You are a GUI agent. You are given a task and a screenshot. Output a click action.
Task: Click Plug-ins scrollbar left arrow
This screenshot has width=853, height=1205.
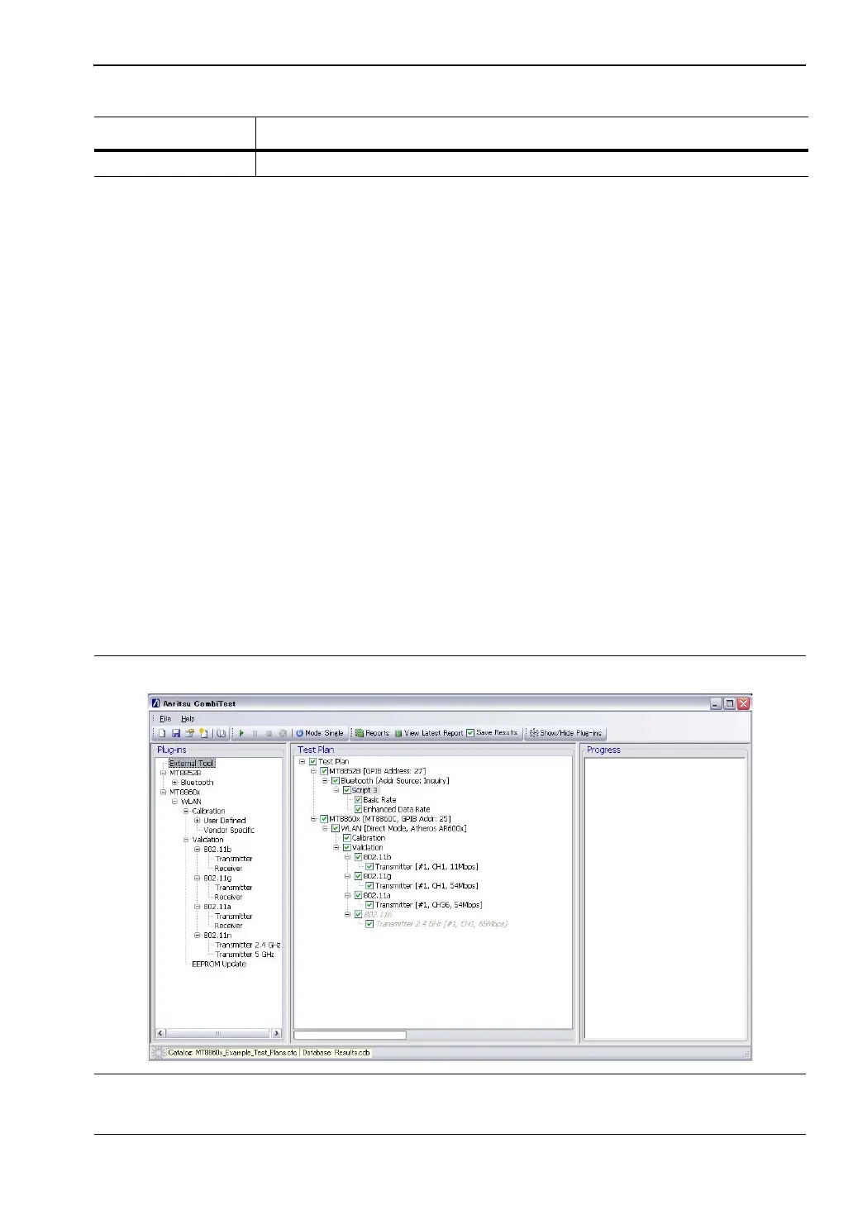click(161, 1034)
